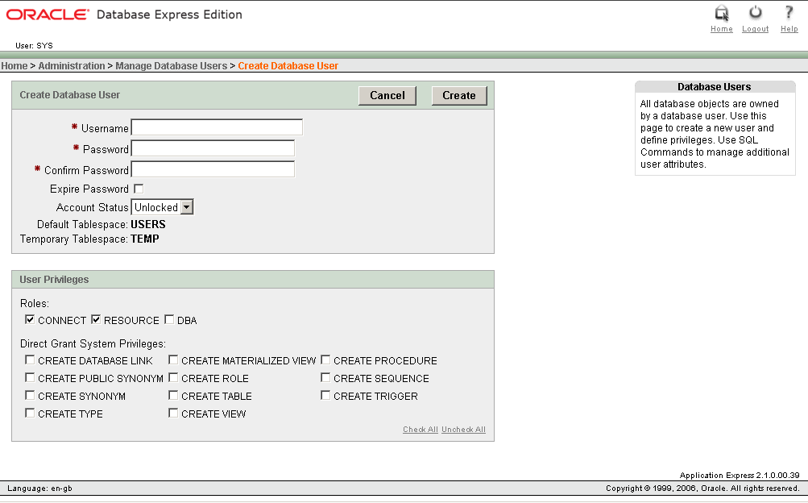
Task: Uncheck the RESOURCE role
Action: (x=96, y=319)
